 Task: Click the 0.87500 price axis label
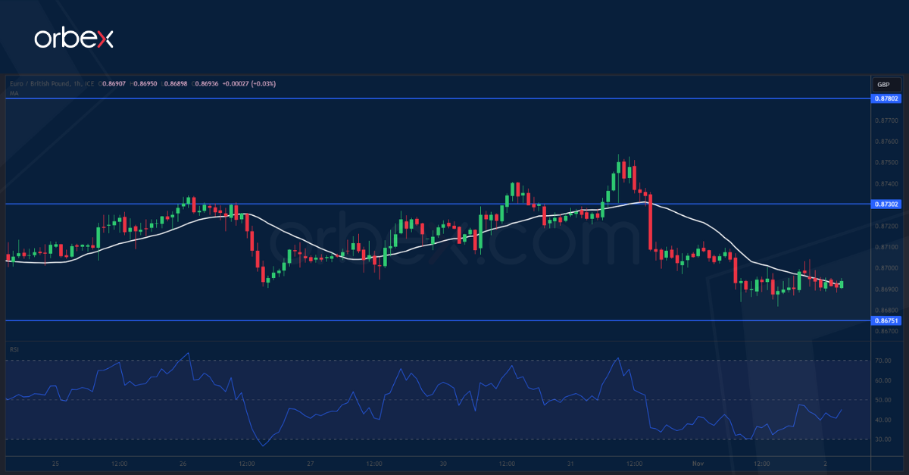click(x=886, y=162)
